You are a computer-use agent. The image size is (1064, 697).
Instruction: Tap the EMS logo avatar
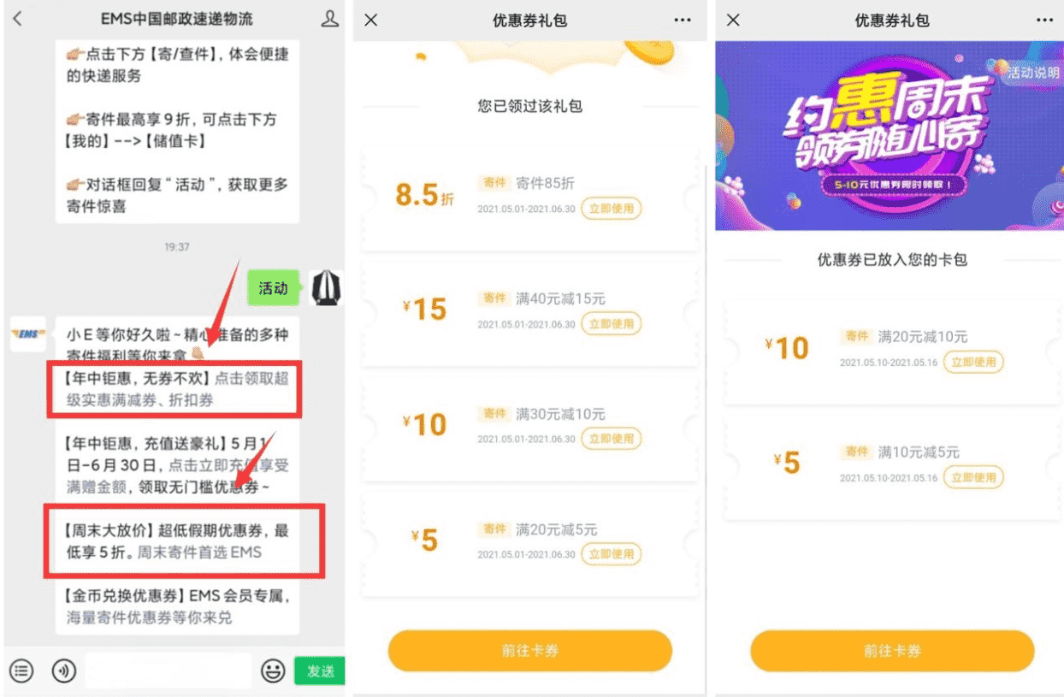[x=28, y=334]
